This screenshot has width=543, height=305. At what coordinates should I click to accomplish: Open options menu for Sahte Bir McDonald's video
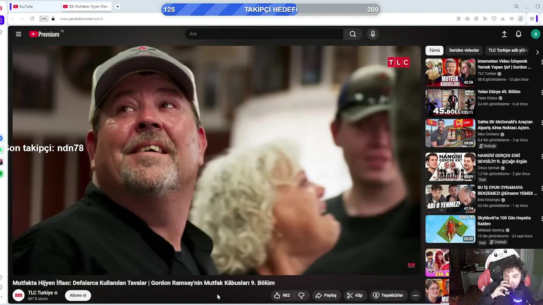[541, 122]
